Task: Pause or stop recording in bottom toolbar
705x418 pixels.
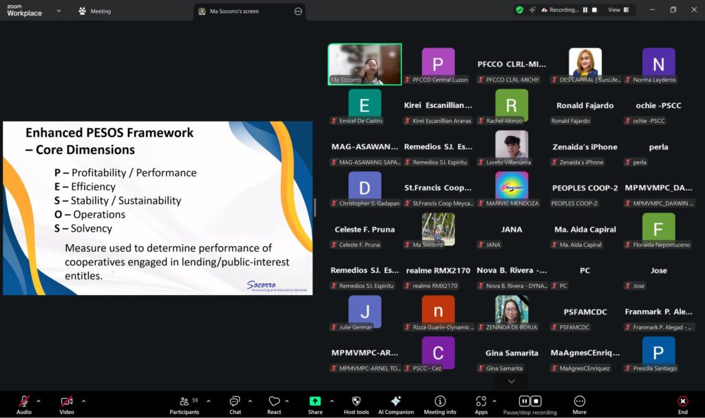Action: point(529,402)
